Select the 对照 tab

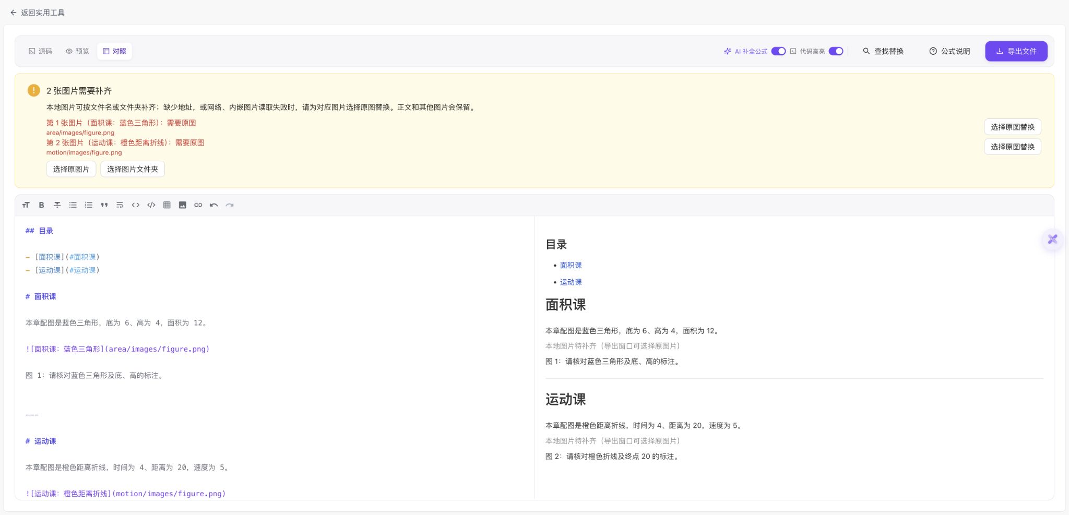[114, 51]
